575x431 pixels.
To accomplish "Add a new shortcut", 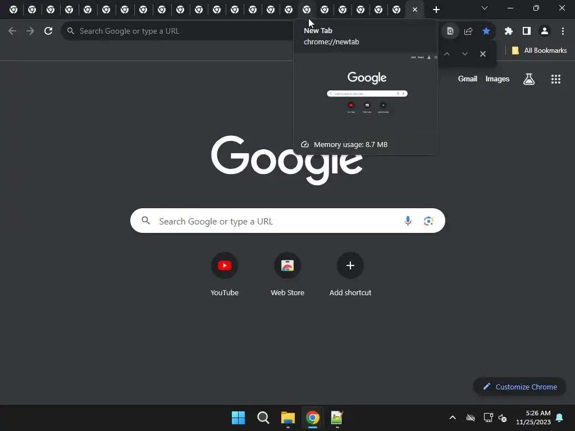I will coord(350,274).
